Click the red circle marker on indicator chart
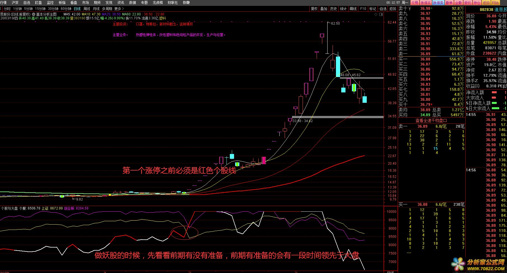The image size is (507, 273). click(x=184, y=233)
